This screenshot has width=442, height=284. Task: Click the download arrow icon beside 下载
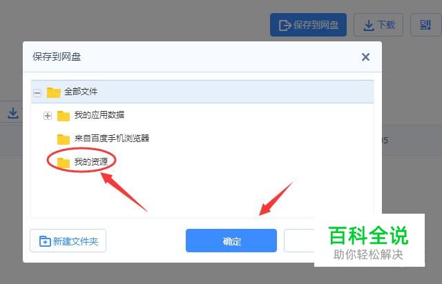coord(368,26)
